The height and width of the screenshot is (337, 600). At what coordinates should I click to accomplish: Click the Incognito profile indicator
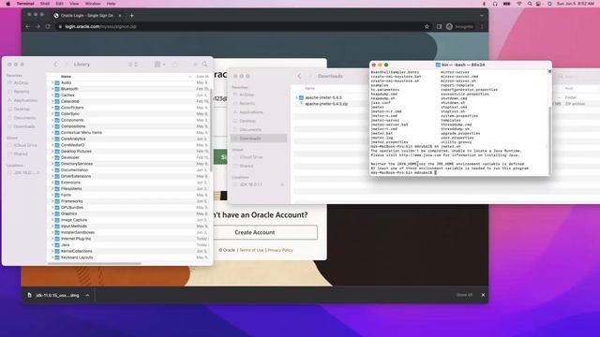pos(459,26)
